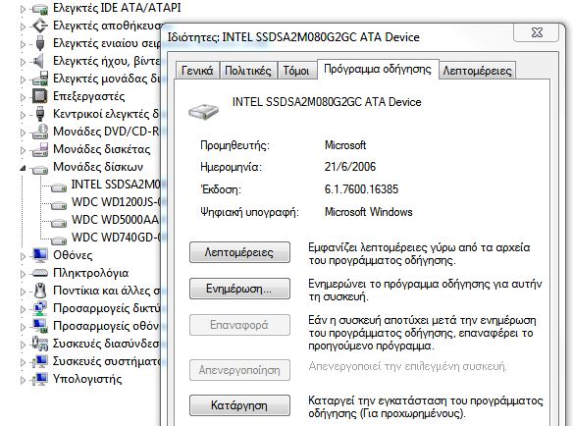Click the WDC WD740GD disk icon

(59, 240)
